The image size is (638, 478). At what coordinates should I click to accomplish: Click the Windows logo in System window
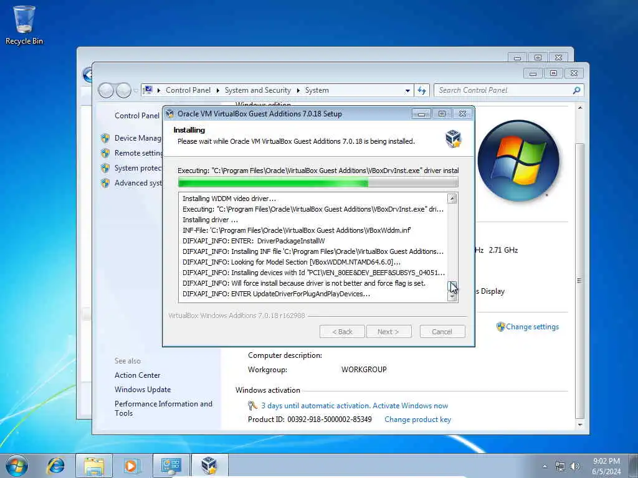(518, 160)
